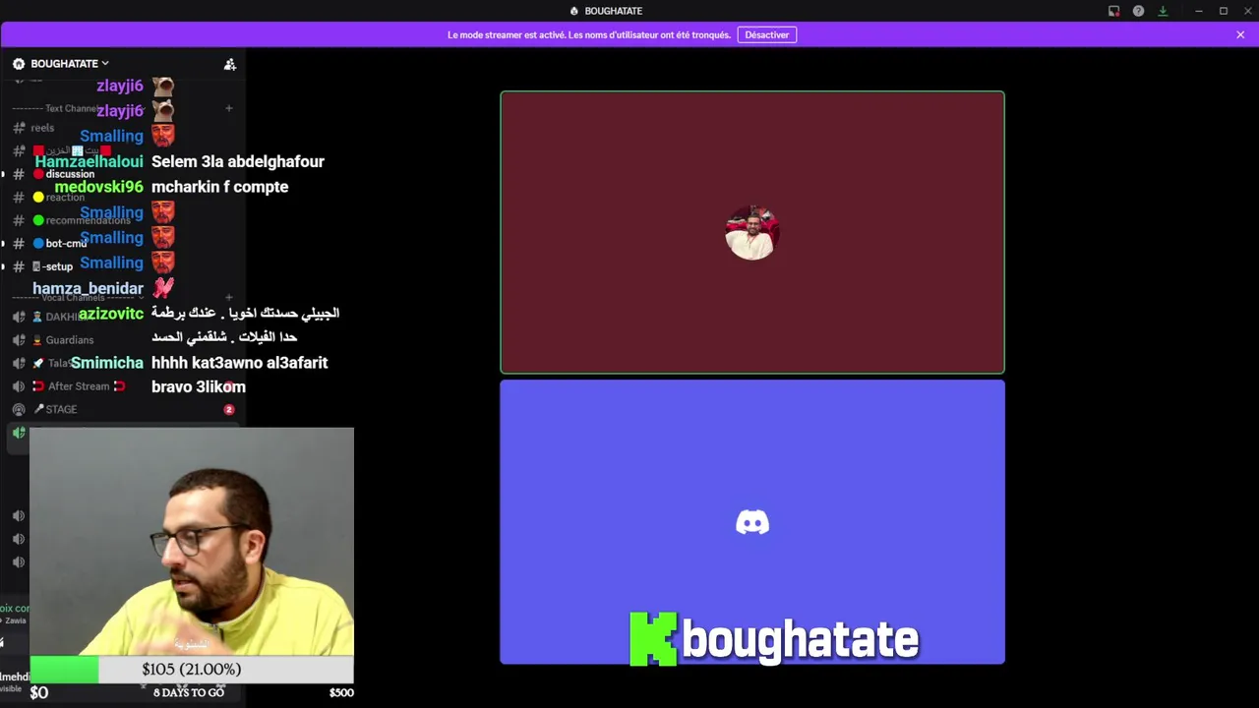This screenshot has height=708, width=1259.
Task: Select the red participant video tile
Action: tap(752, 232)
